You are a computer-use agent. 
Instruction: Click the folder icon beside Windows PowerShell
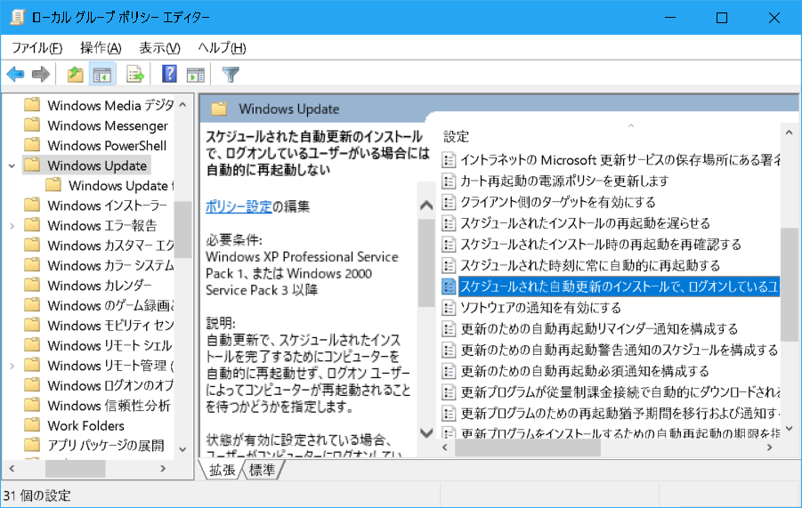coord(32,145)
